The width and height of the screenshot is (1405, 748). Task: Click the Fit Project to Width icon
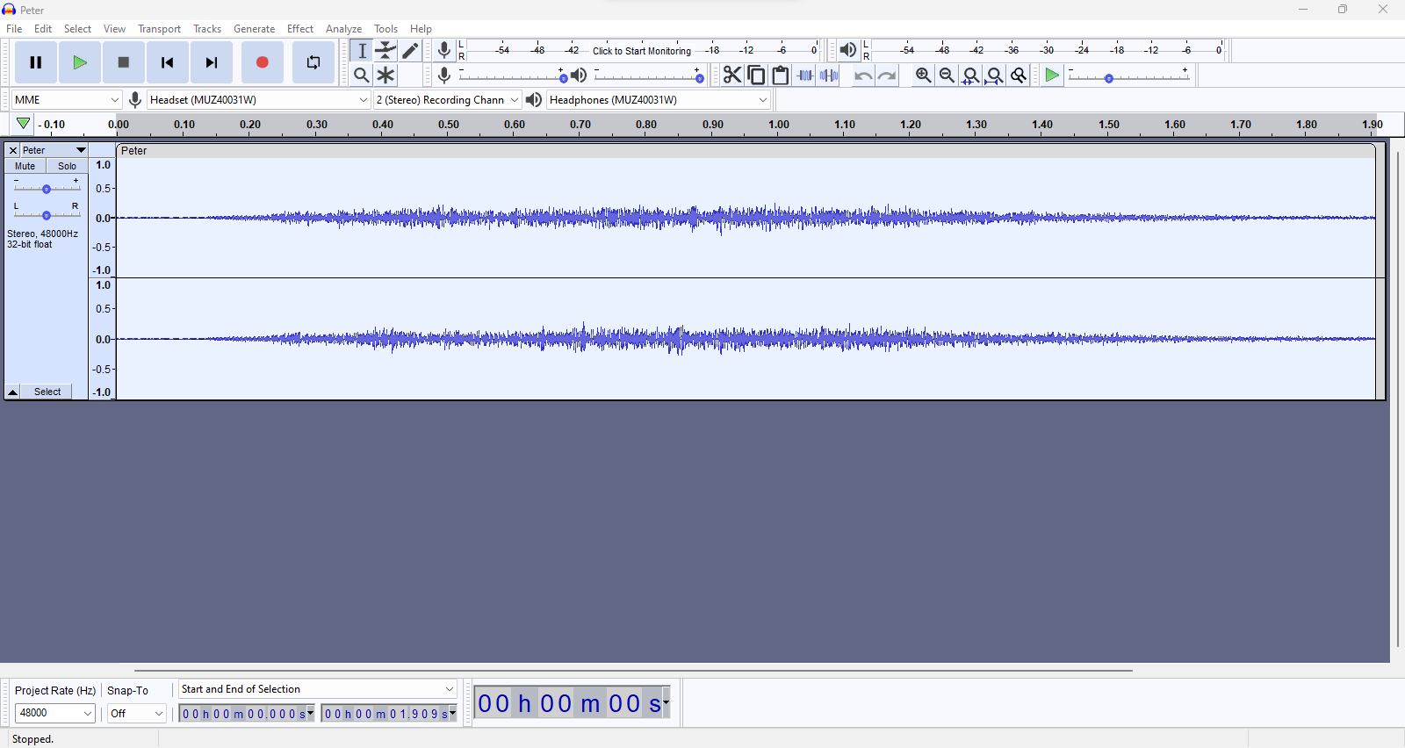coord(994,76)
